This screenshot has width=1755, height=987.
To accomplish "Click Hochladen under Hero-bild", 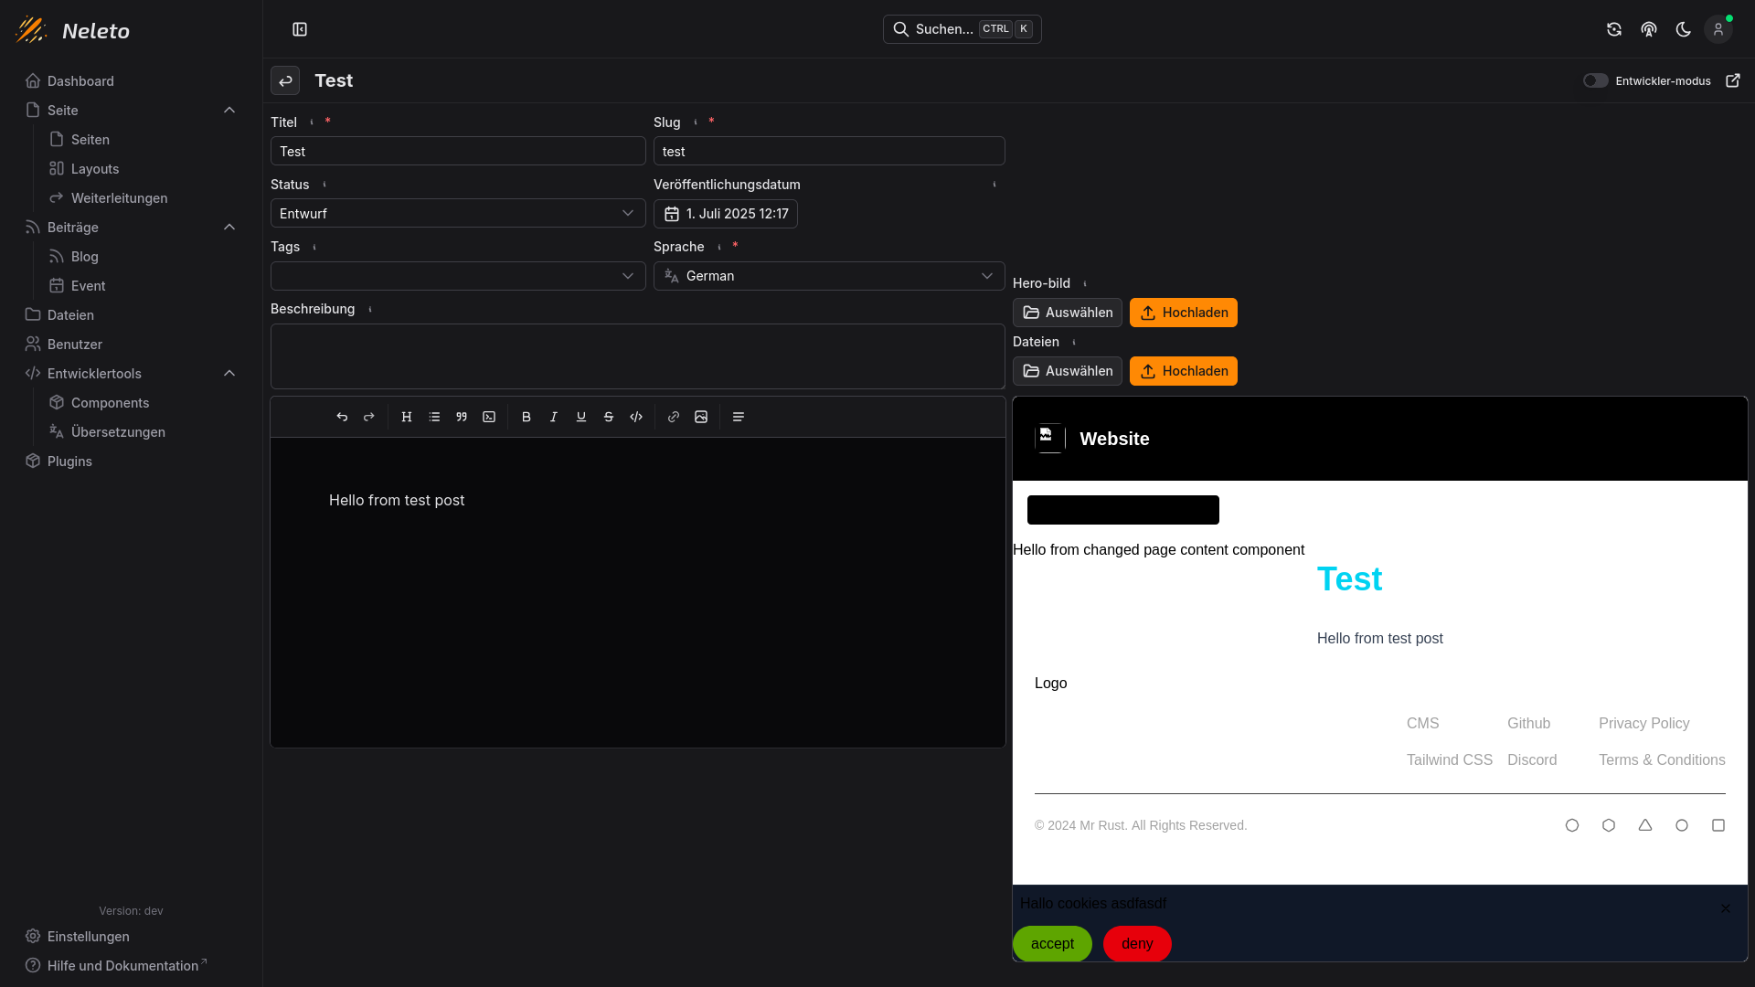I will (1183, 313).
